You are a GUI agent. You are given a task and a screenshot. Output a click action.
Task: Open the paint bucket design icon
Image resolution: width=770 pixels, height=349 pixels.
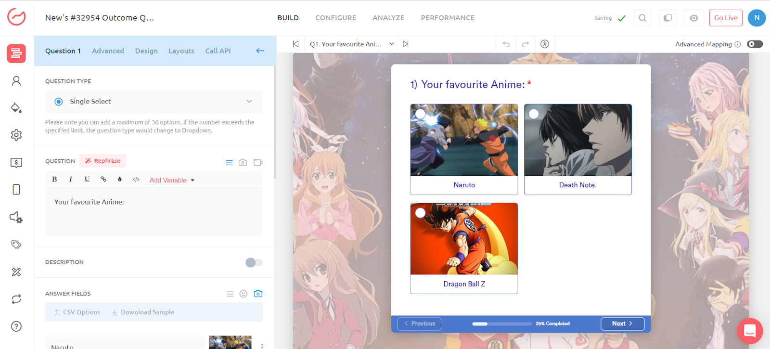point(16,108)
